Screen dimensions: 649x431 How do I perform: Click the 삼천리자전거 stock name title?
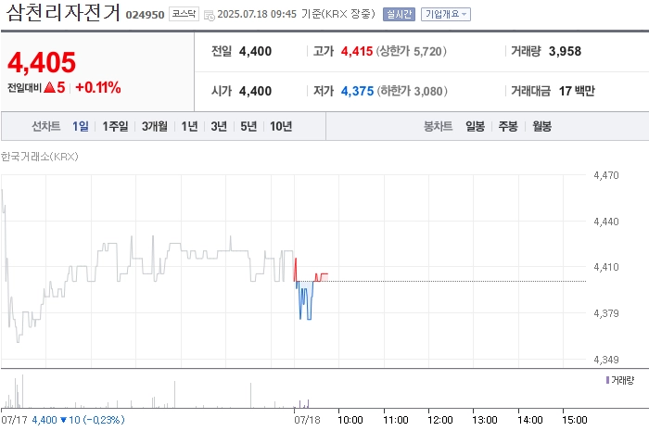(x=63, y=13)
